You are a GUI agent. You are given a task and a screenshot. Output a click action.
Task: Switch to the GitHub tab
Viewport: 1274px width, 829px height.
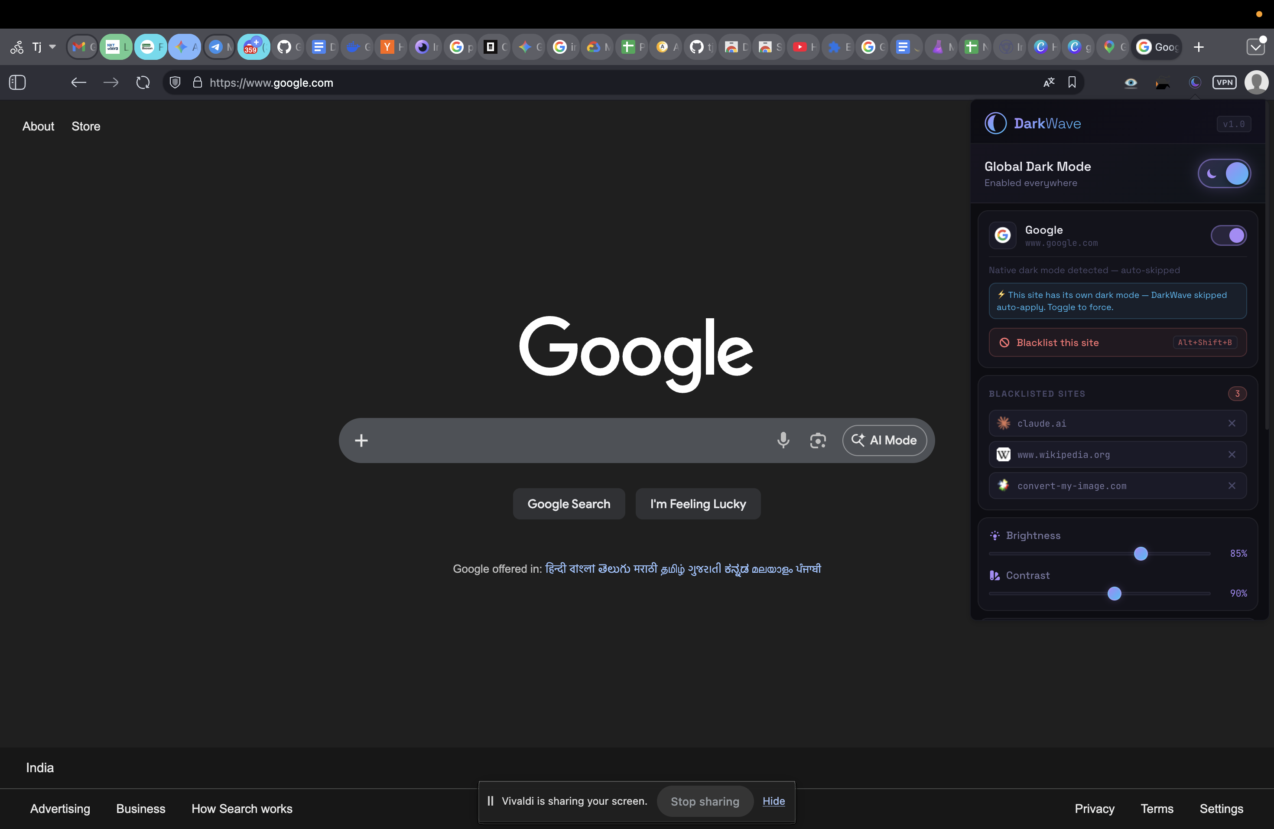click(287, 46)
